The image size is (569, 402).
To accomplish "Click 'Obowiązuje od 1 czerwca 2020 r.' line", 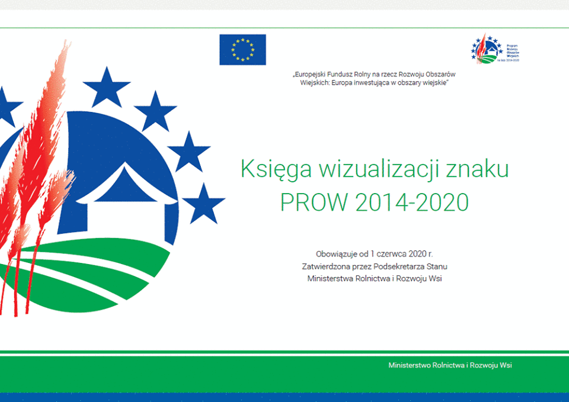I will coord(374,254).
